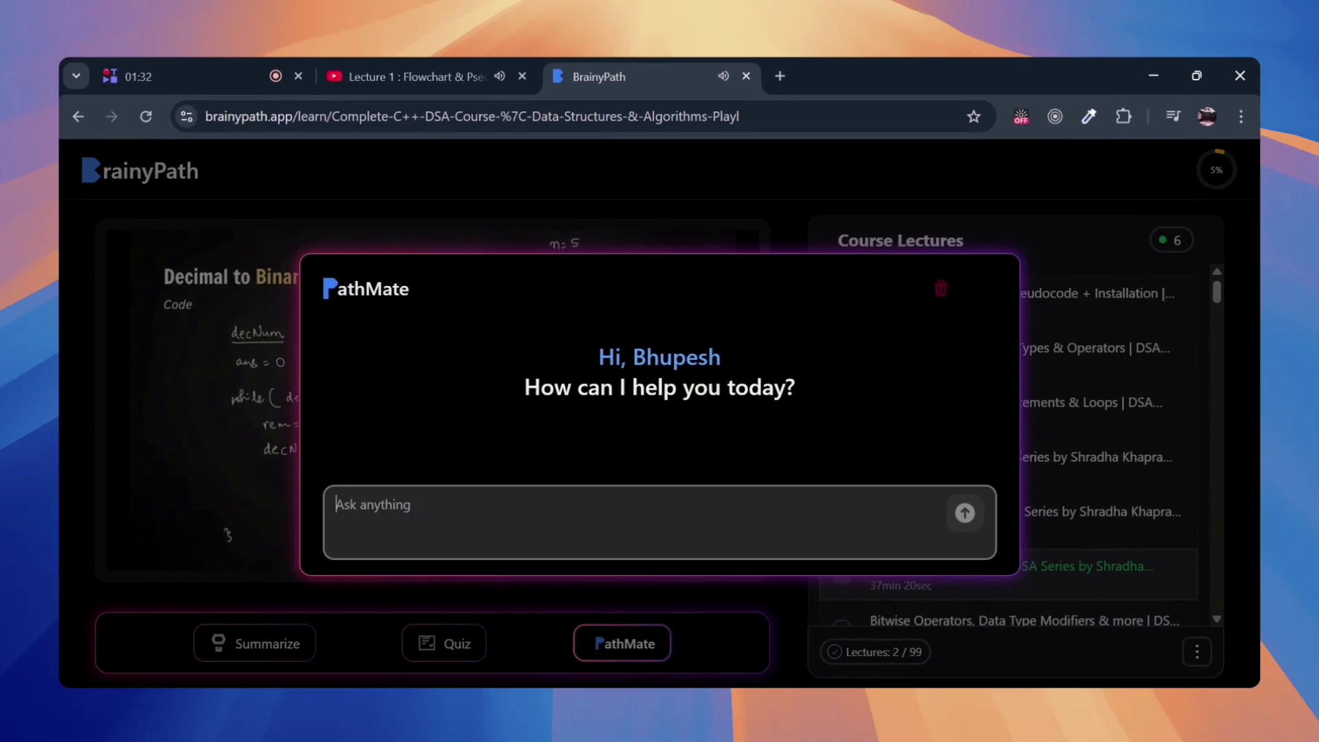The width and height of the screenshot is (1319, 742).
Task: Close the 01:32 tab
Action: [x=298, y=76]
